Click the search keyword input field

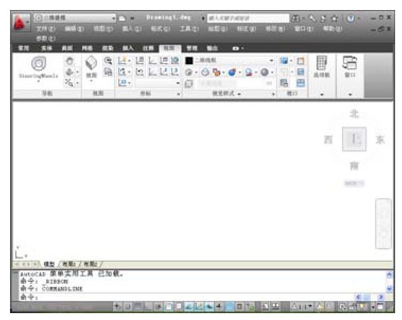click(248, 18)
